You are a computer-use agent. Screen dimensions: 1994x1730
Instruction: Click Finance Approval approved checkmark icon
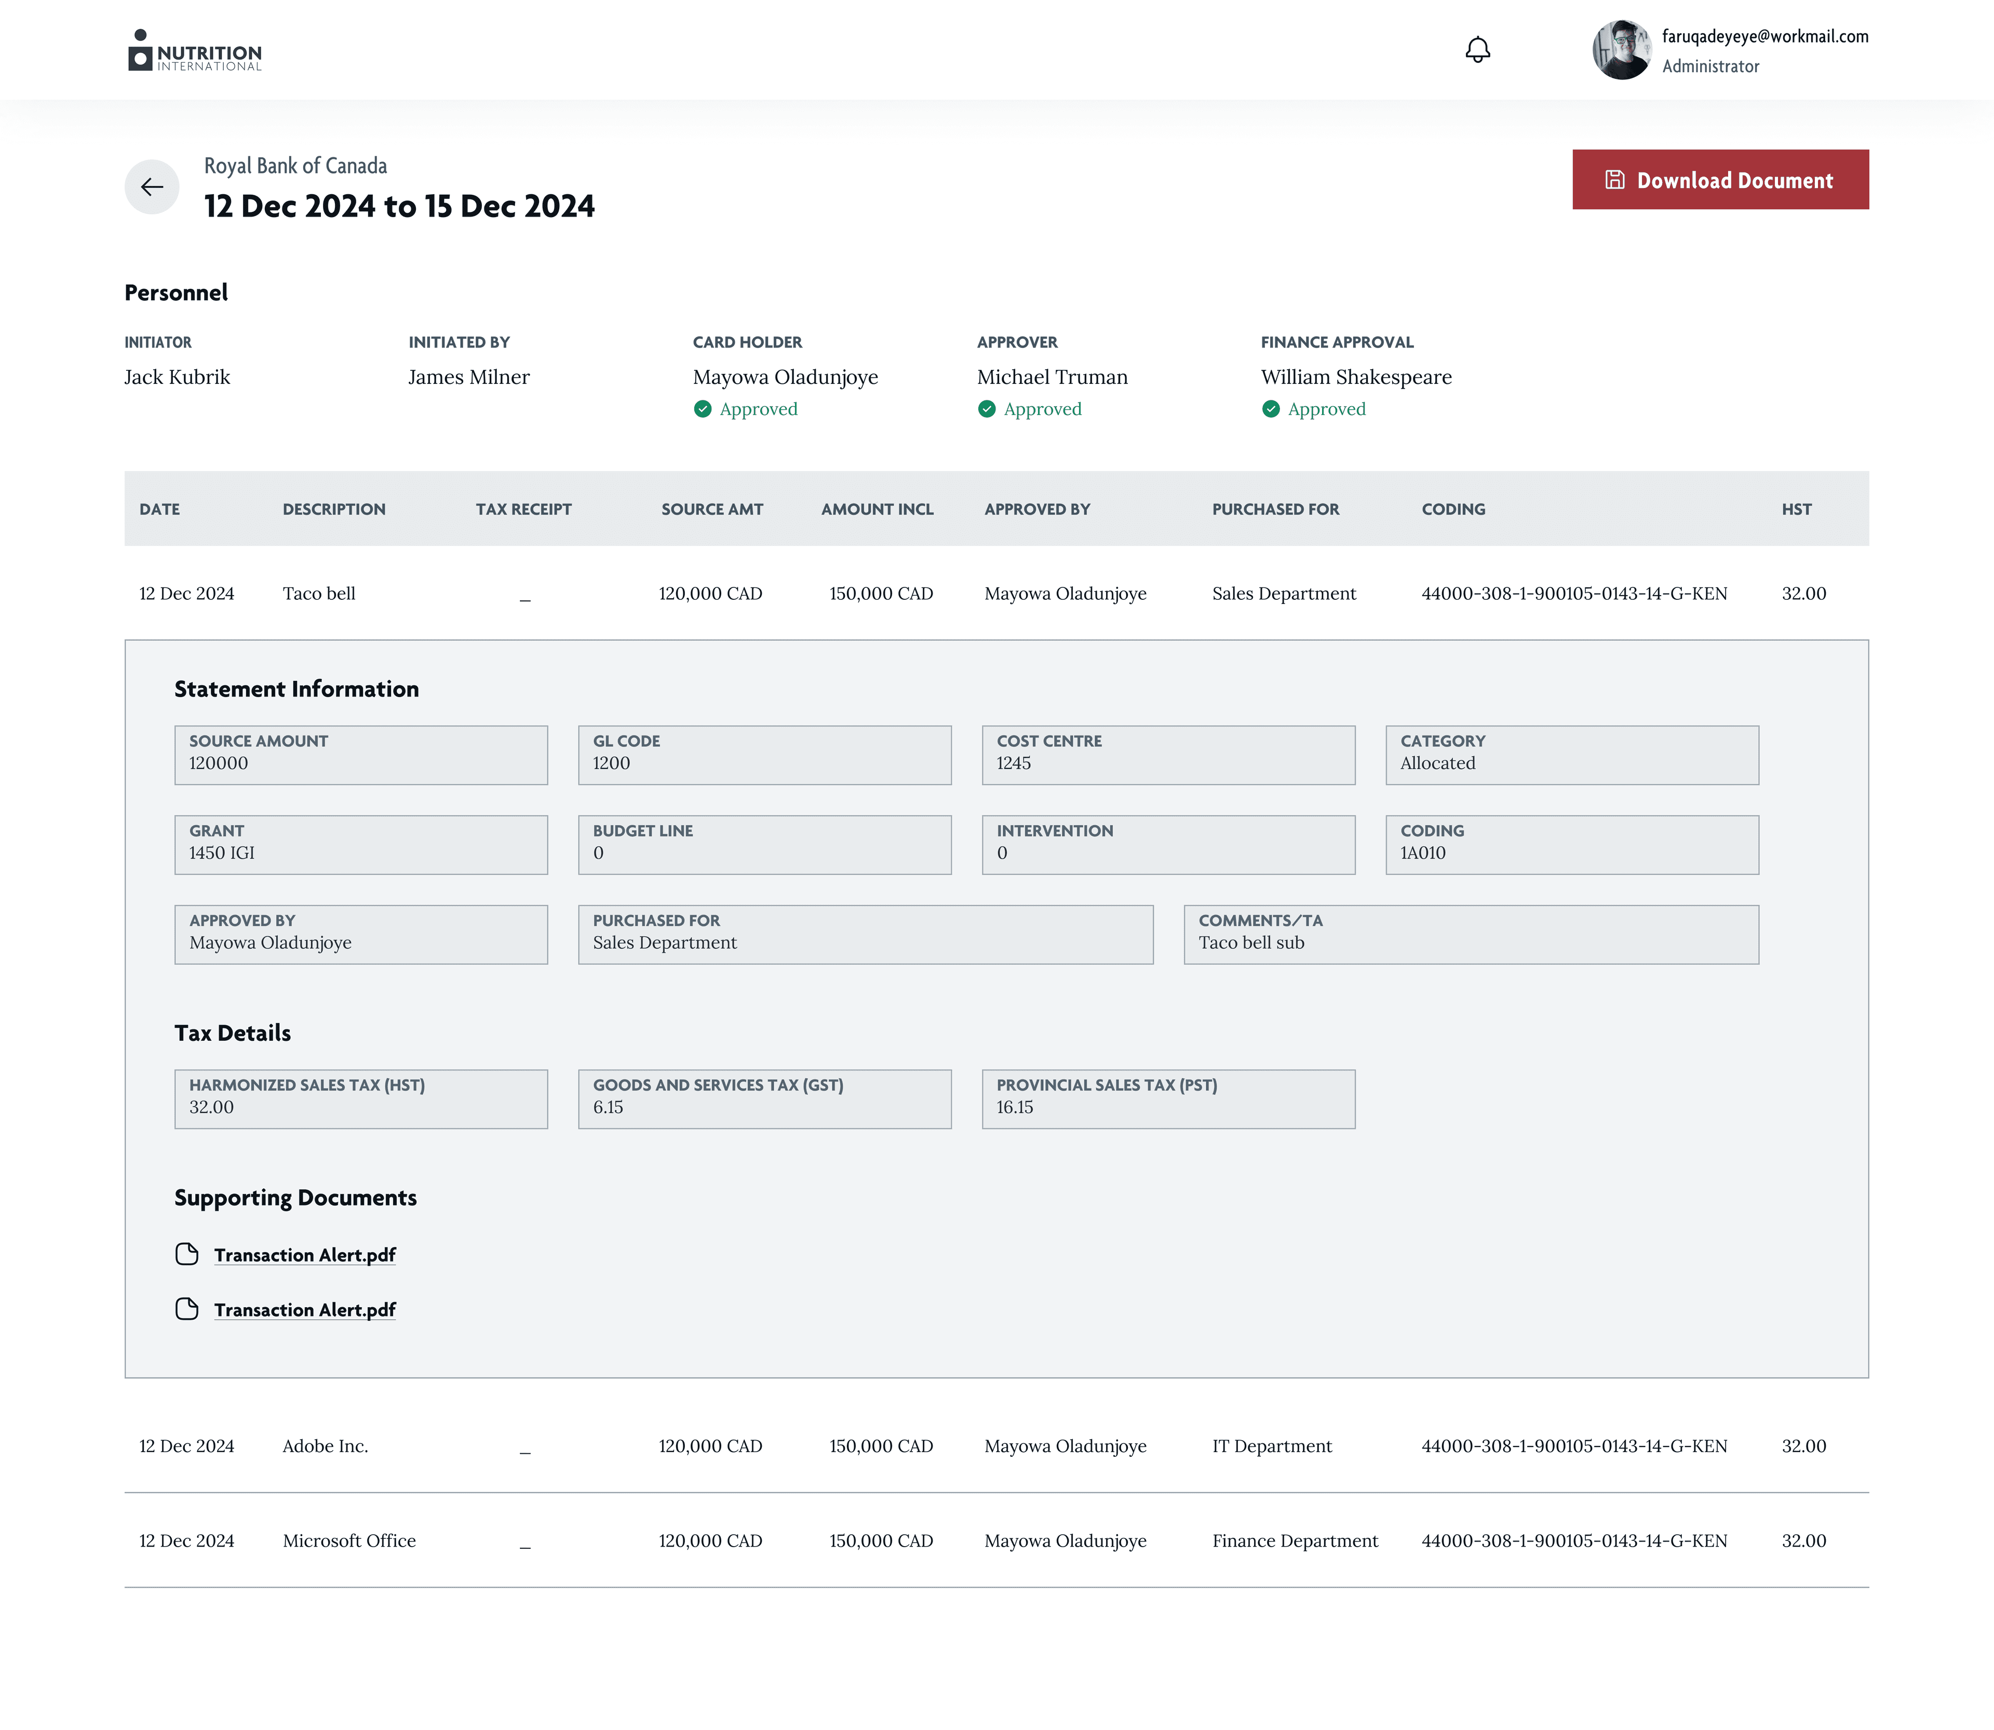click(x=1271, y=409)
